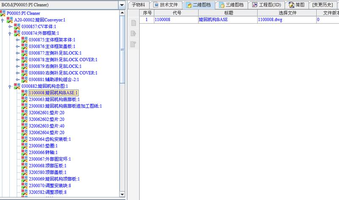339x200 pixels.
Task: Click the node icon beside 320062603:垫片:40
Action: (25, 126)
